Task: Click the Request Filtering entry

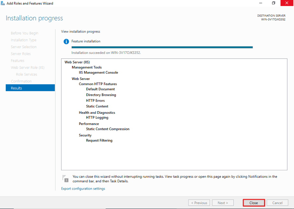Action: (x=99, y=141)
